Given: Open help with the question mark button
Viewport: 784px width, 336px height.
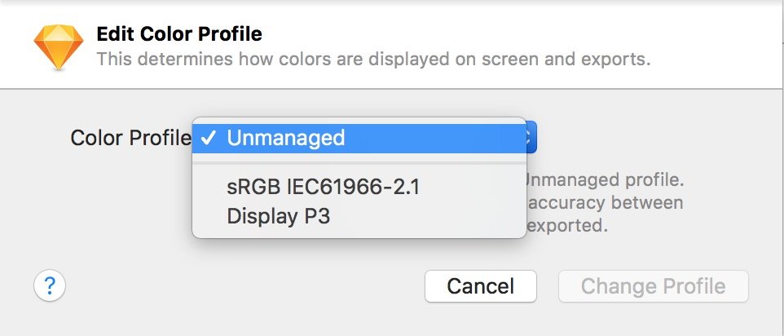Looking at the screenshot, I should 50,286.
